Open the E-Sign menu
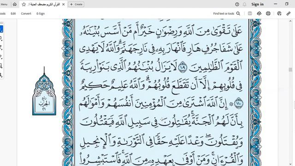This screenshot has width=295, height=166. (41, 13)
